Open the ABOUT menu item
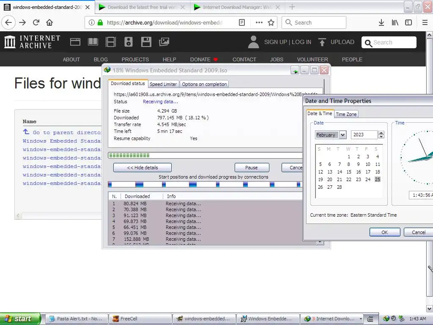 click(x=71, y=59)
